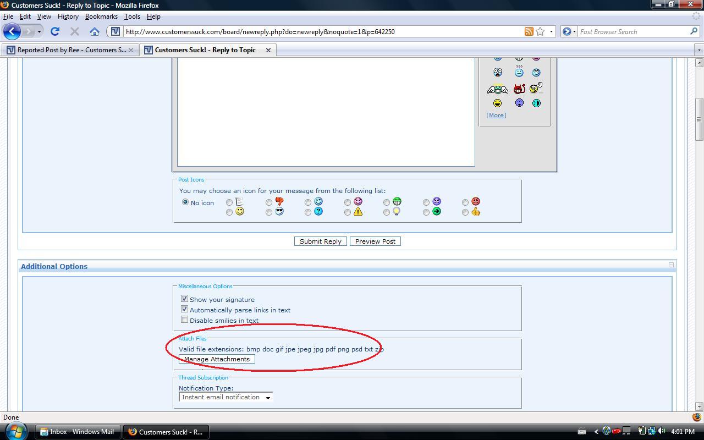
Task: Click the Start button orb
Action: 15,431
